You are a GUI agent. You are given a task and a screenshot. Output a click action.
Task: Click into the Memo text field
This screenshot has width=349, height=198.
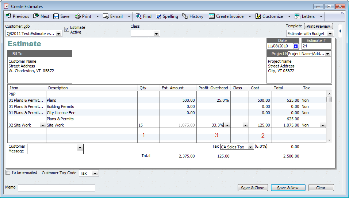point(56,188)
